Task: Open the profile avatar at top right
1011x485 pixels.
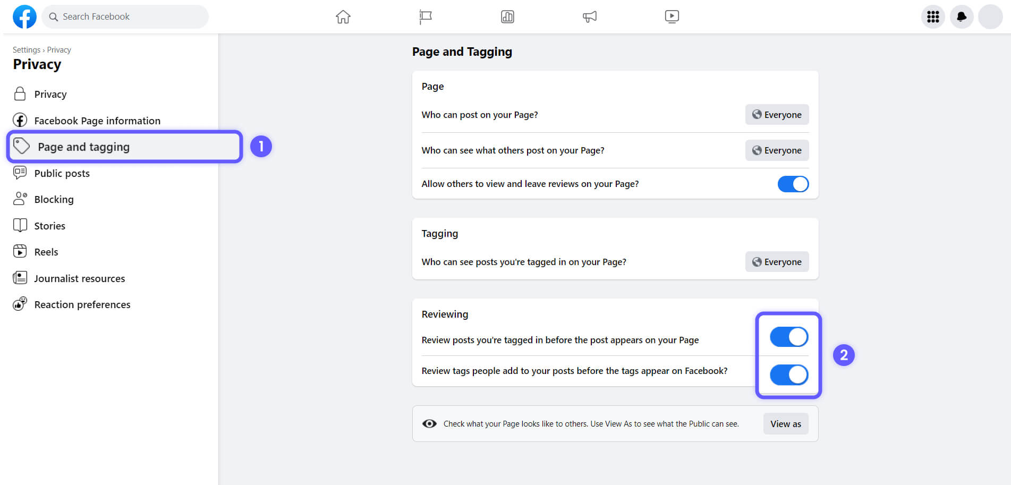Action: pos(990,17)
